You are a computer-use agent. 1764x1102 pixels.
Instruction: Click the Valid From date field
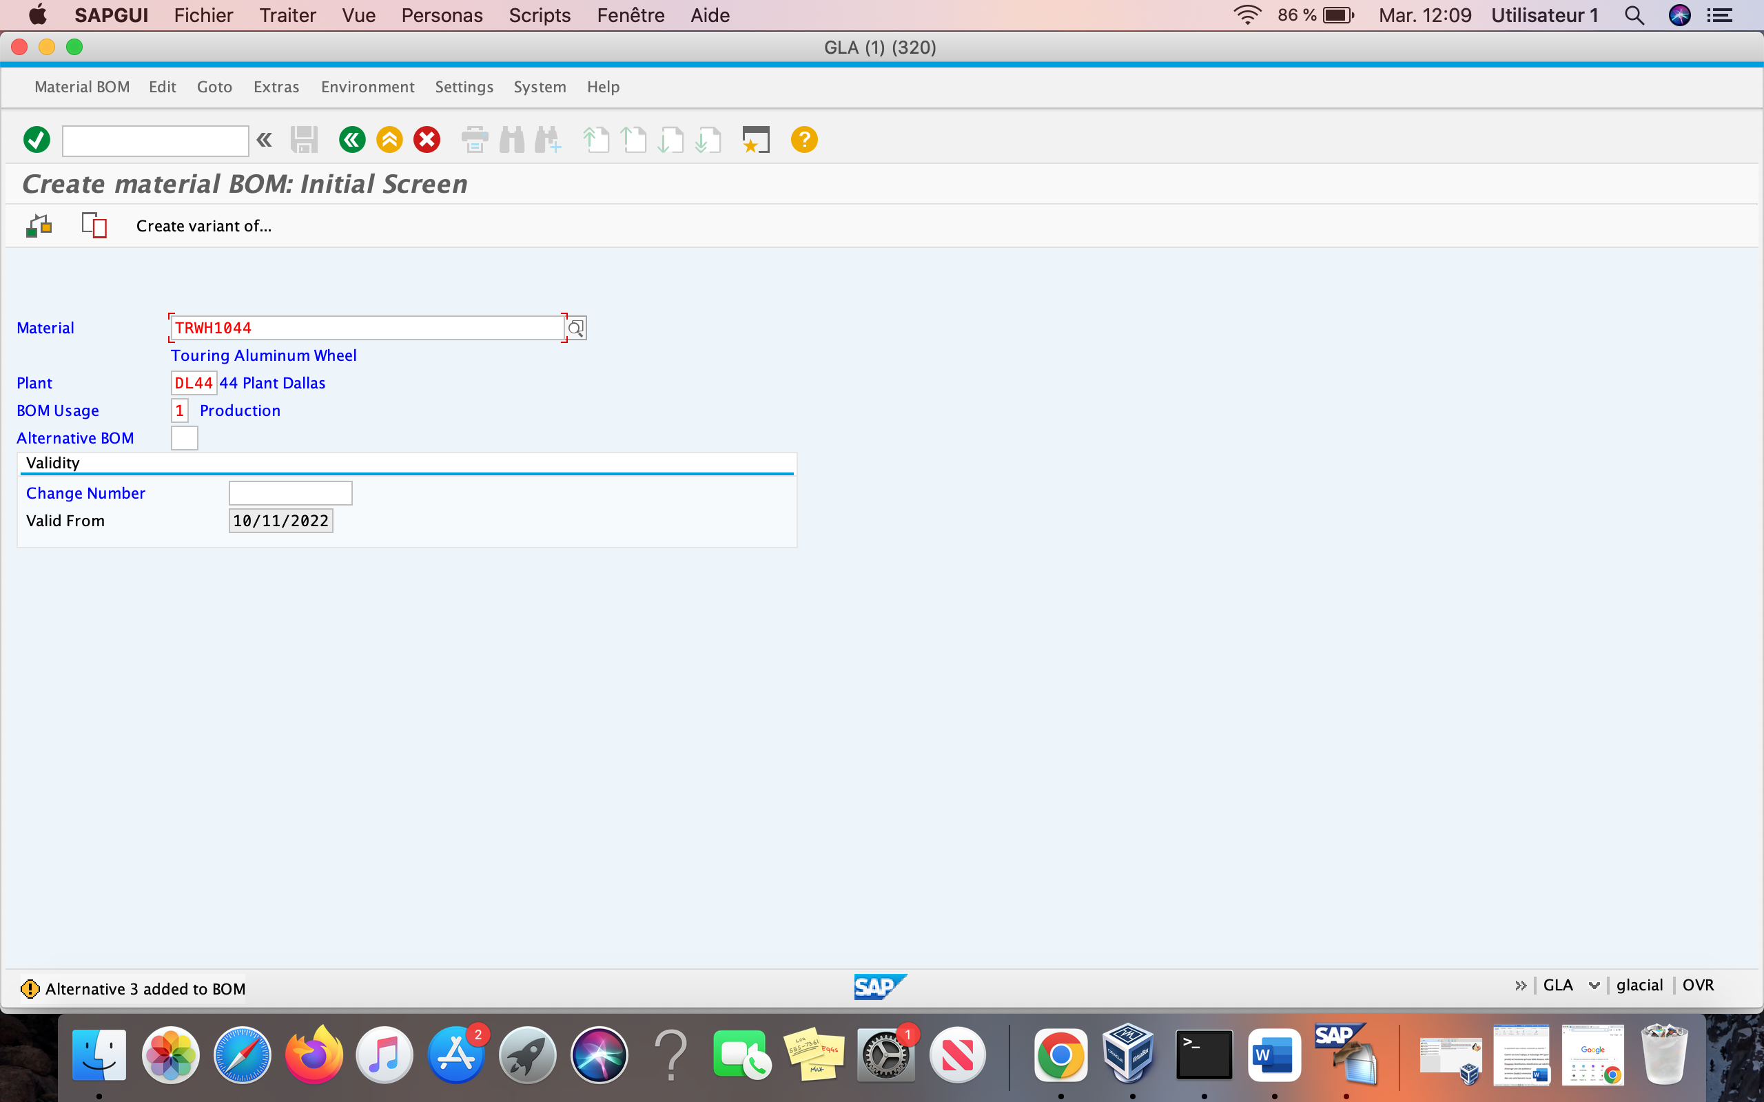pyautogui.click(x=280, y=521)
